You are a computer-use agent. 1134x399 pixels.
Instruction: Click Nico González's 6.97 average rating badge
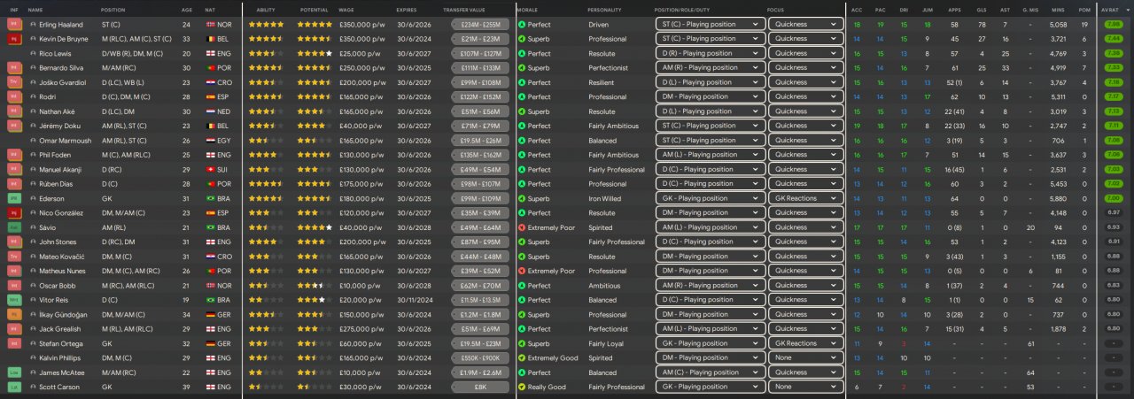(x=1114, y=213)
